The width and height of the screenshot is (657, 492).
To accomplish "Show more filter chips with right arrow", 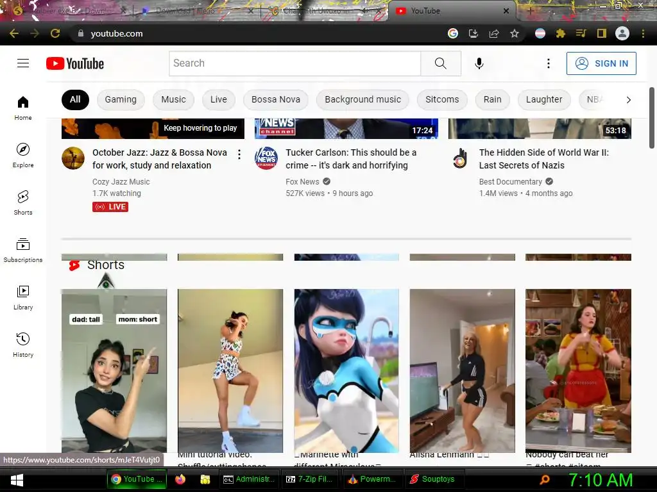I will tap(628, 99).
